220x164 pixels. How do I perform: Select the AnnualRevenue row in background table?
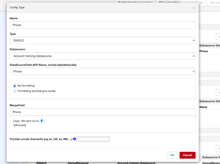point(78,163)
